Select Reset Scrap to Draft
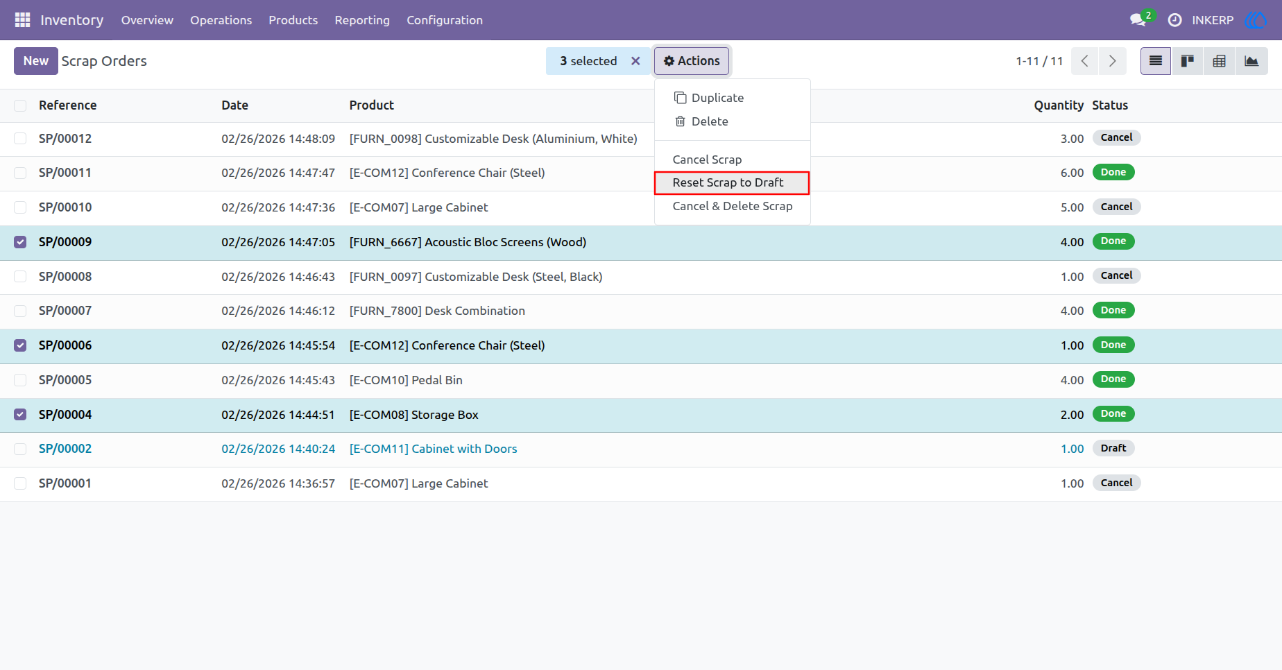 tap(733, 182)
